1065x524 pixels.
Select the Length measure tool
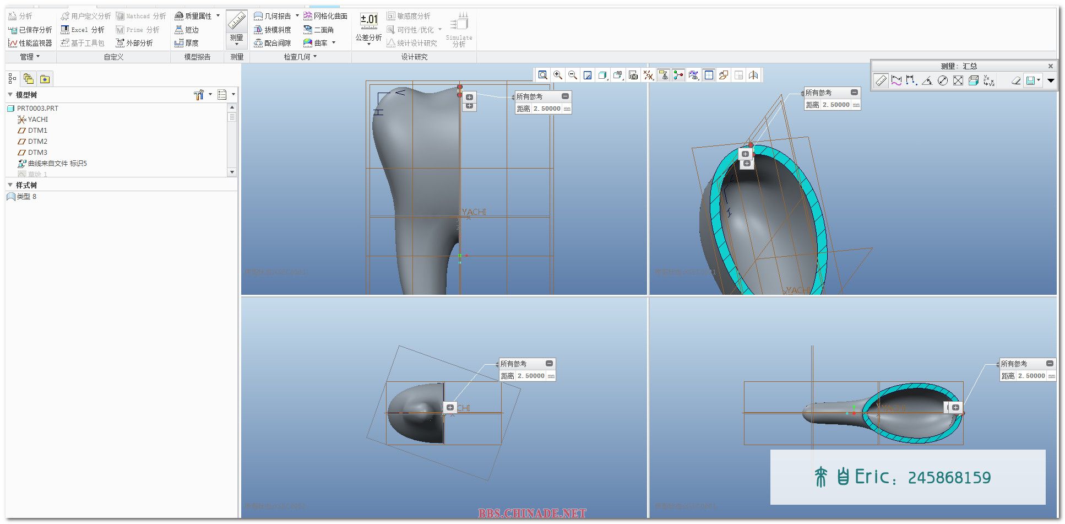[x=896, y=80]
